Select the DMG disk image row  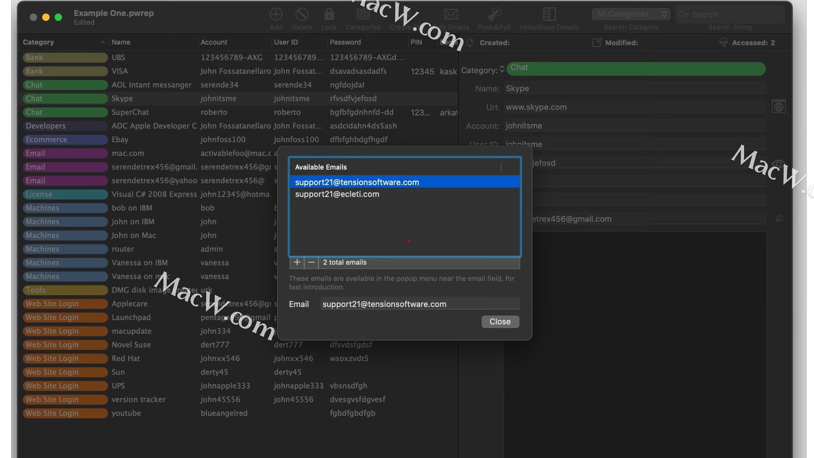click(148, 290)
